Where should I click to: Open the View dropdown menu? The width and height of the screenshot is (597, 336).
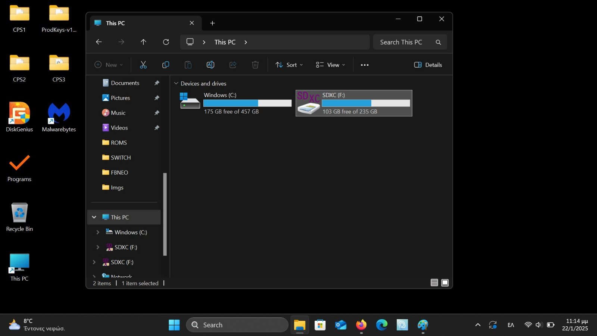pyautogui.click(x=330, y=65)
